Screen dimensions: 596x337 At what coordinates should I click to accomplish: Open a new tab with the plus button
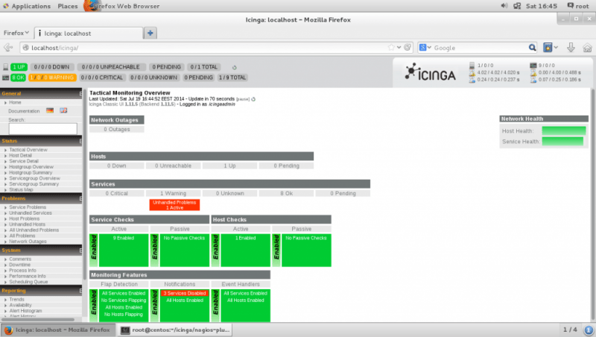coord(150,33)
